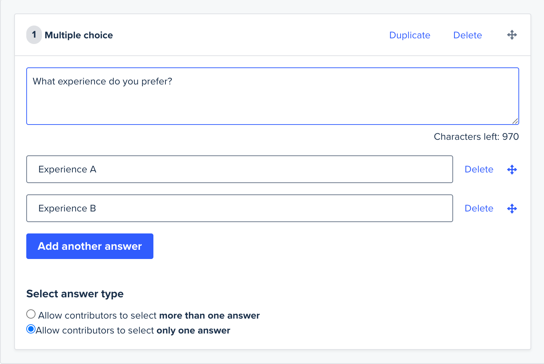Image resolution: width=544 pixels, height=364 pixels.
Task: Click into the Experience B answer field
Action: [x=240, y=208]
